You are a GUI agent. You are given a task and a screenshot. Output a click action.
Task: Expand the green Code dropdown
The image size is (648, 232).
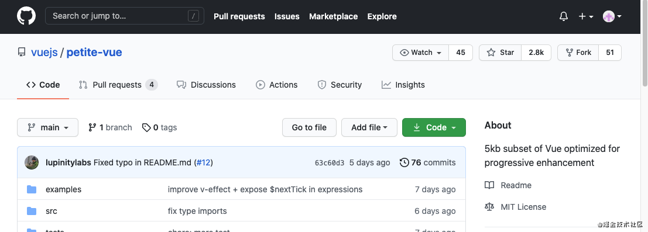point(434,127)
